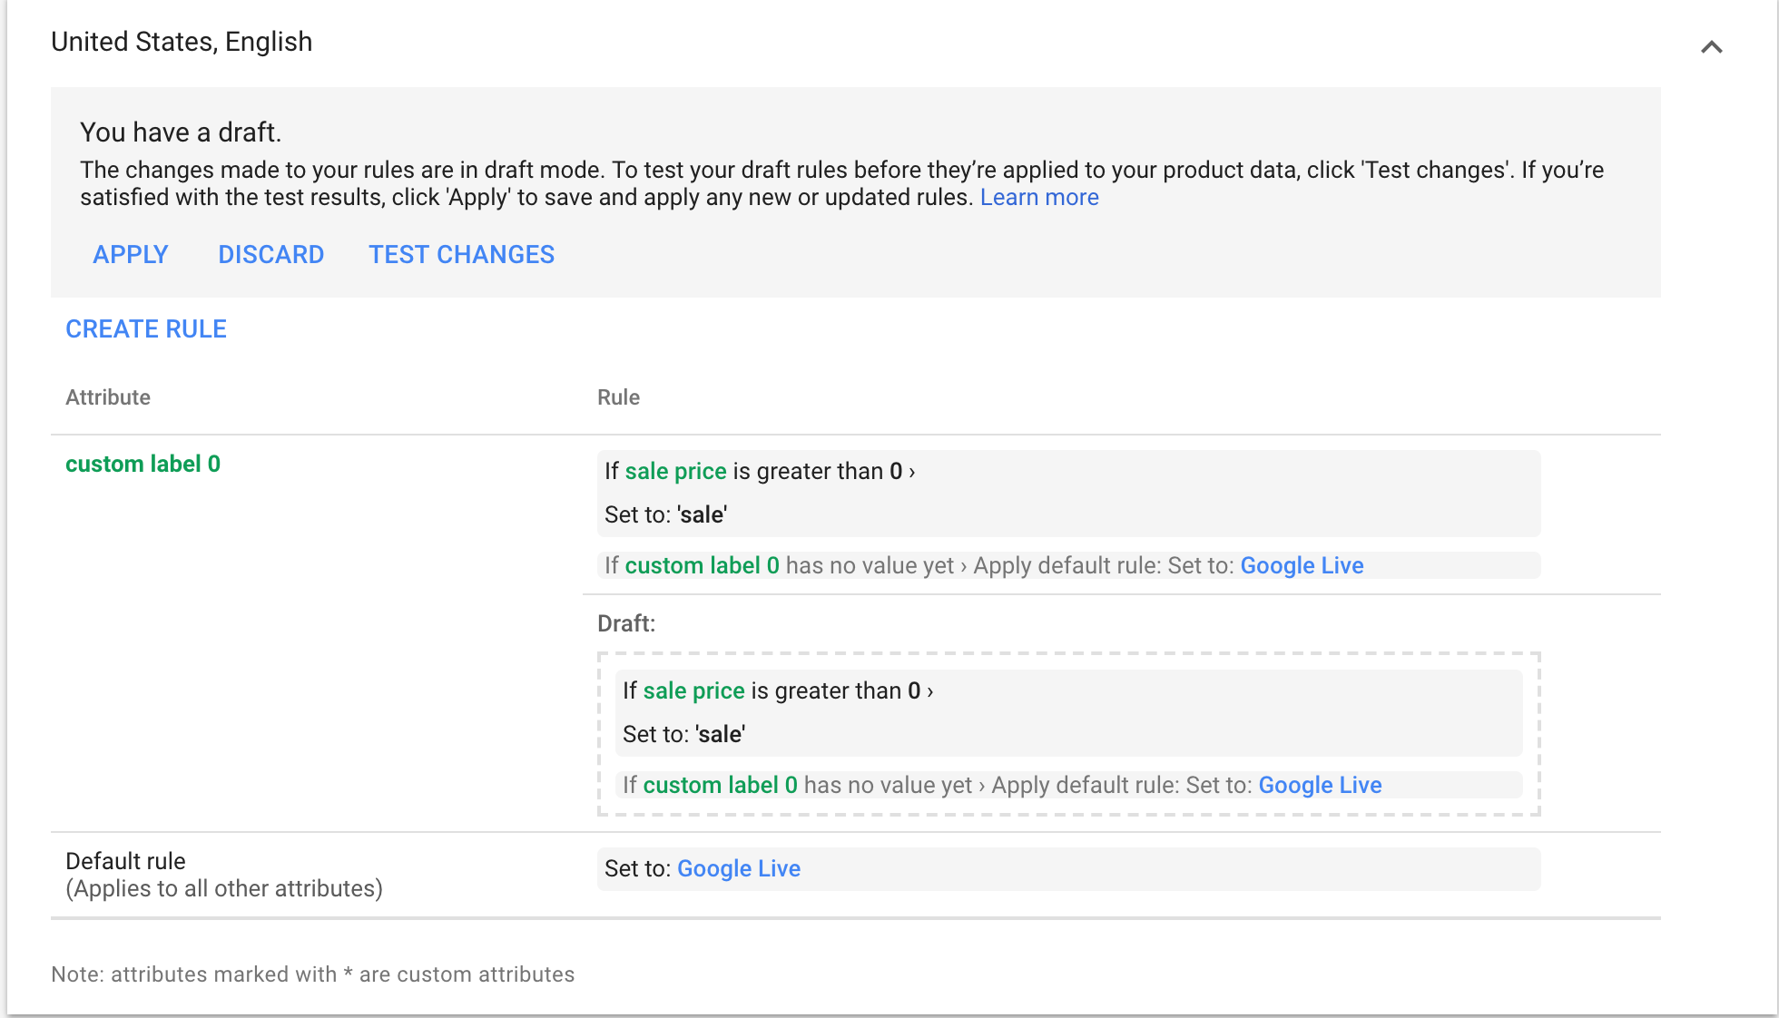Click 'Set to: sale' line in draft rule
1779x1018 pixels.
683,735
